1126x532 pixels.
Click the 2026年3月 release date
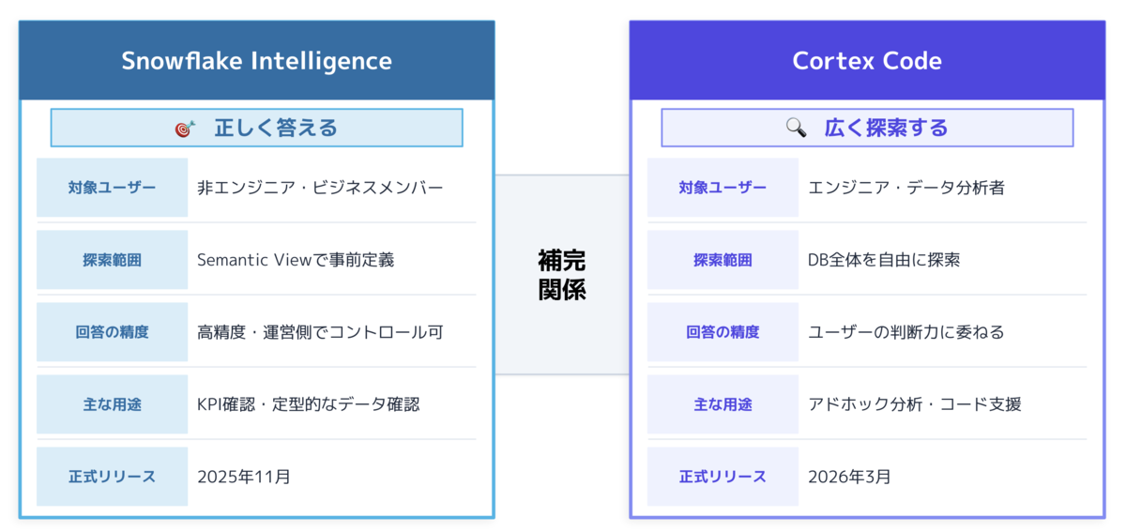coord(849,477)
